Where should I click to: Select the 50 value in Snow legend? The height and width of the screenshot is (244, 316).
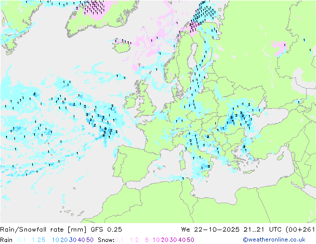tap(190, 240)
